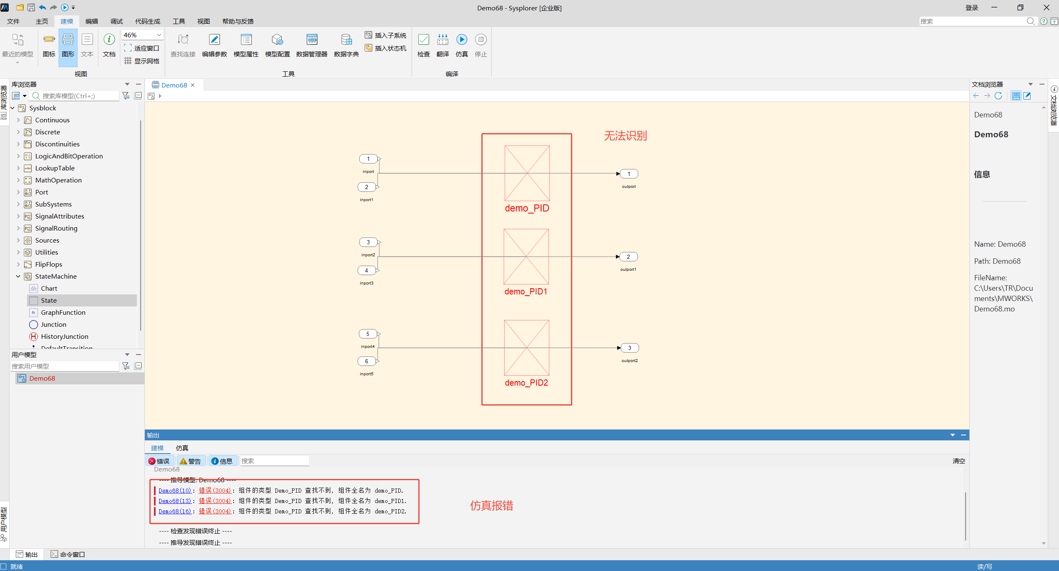
Task: Expand the Sources library node
Action: tap(18, 240)
